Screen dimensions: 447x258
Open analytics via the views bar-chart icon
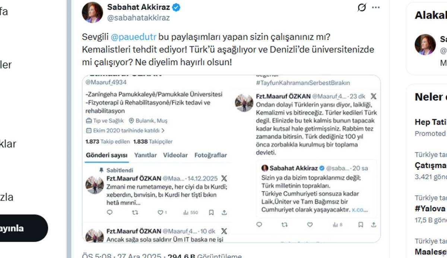186,213
